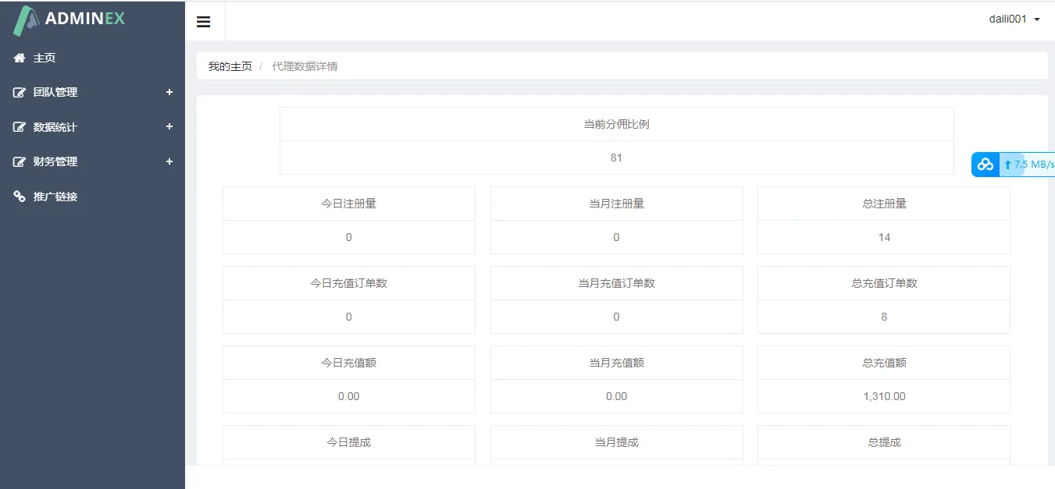Click the total recharge amount 1,310.00
The width and height of the screenshot is (1055, 489).
coord(884,396)
